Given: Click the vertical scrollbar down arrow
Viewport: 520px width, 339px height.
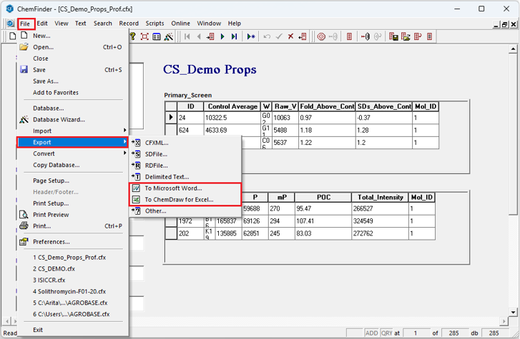Looking at the screenshot, I should point(514,312).
